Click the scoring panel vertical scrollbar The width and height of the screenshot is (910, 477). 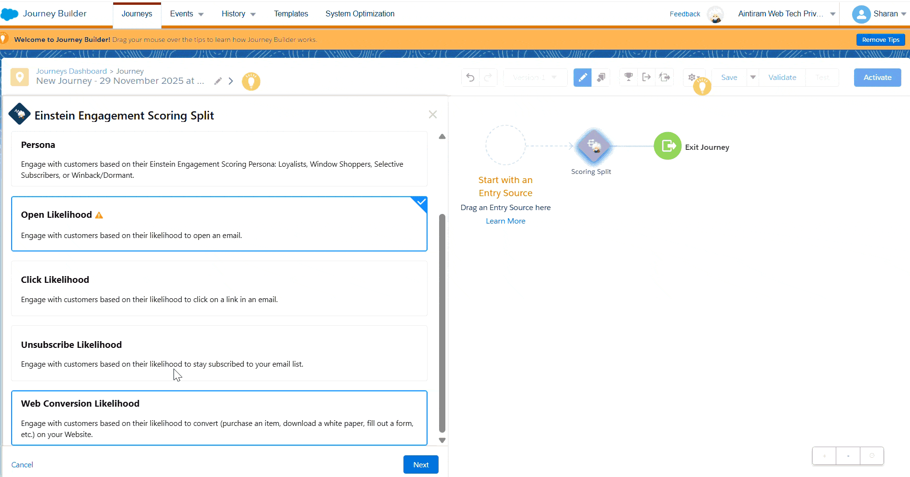(442, 323)
